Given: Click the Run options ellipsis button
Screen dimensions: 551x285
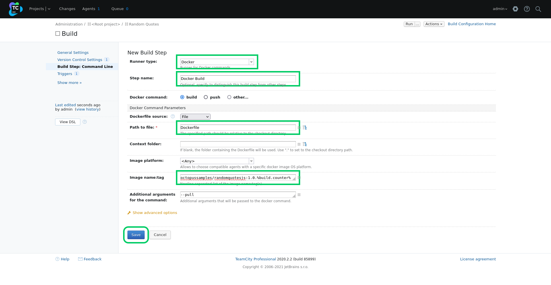Looking at the screenshot, I should click(x=418, y=24).
